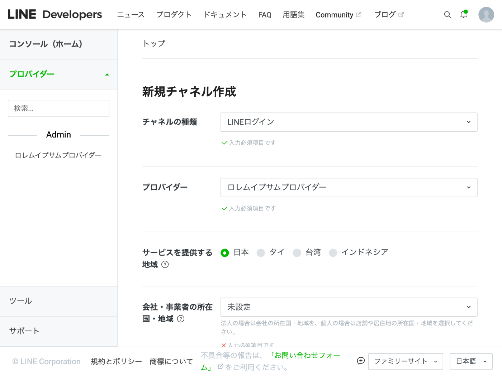
Task: Open 商標について footer link
Action: click(x=171, y=361)
